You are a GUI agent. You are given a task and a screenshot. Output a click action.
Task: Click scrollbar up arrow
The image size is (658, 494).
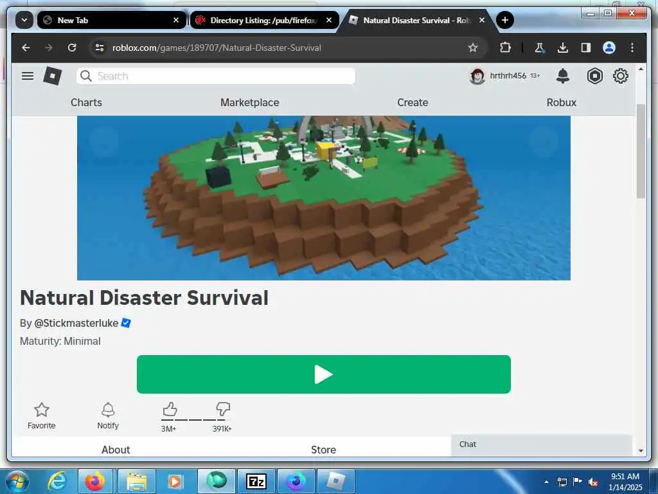(x=641, y=69)
